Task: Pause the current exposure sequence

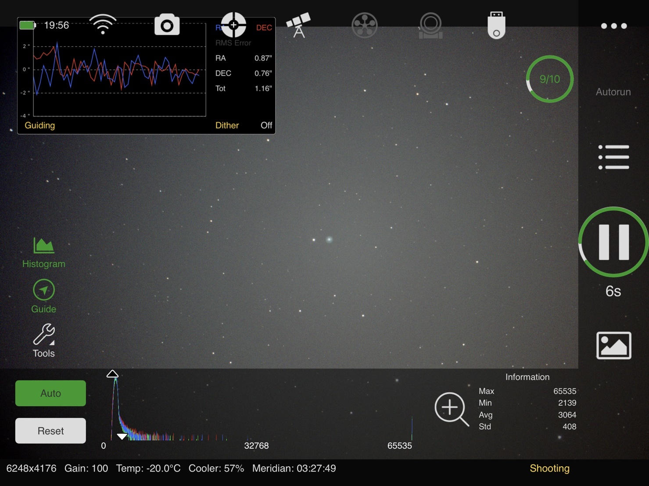Action: 613,242
